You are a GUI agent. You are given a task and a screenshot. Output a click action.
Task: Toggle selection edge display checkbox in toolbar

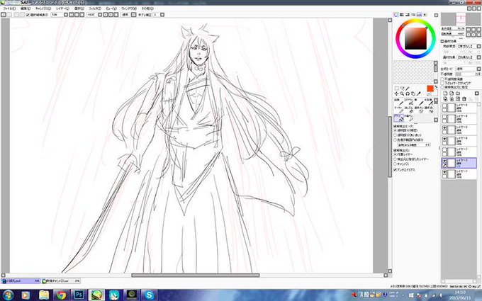click(x=28, y=14)
